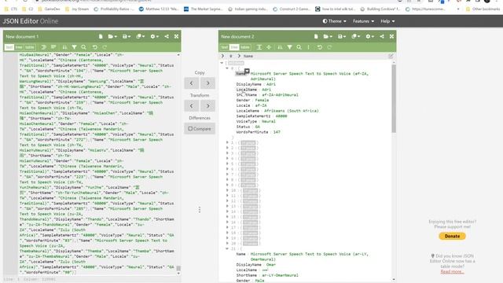The height and width of the screenshot is (283, 503).
Task: Collapse tree item 0
Action: pyautogui.click(x=227, y=68)
